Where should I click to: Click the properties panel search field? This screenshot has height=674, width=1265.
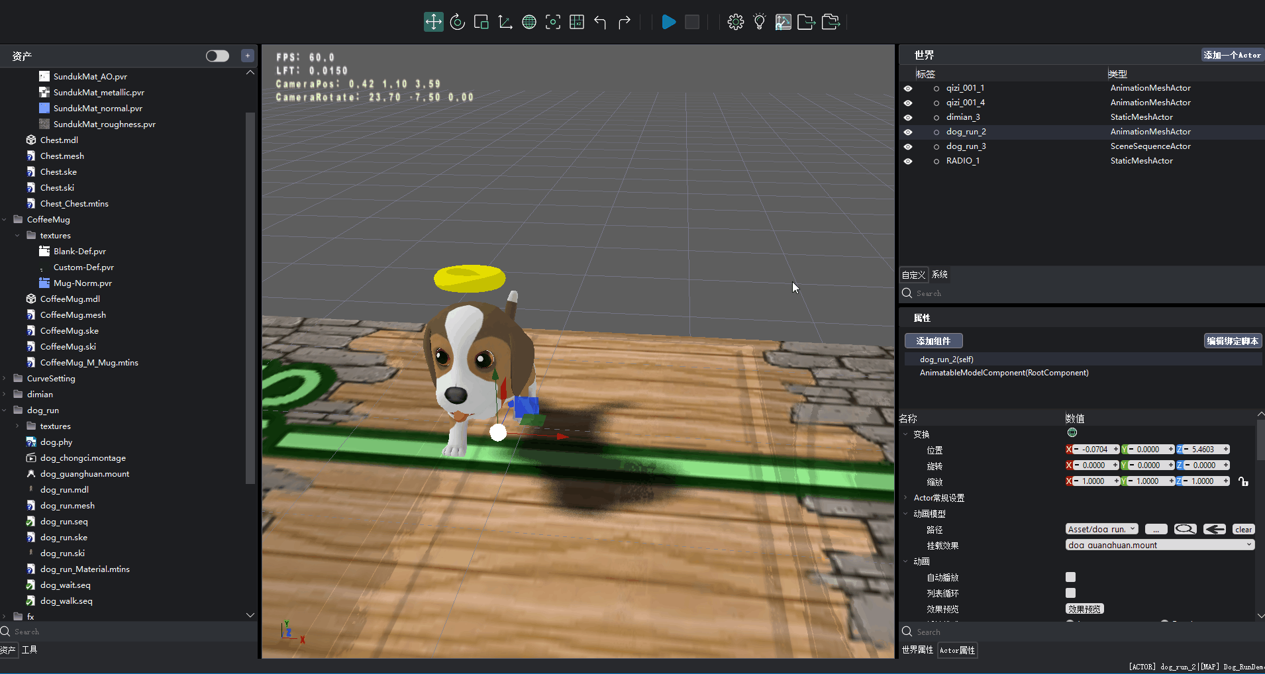click(x=1082, y=632)
